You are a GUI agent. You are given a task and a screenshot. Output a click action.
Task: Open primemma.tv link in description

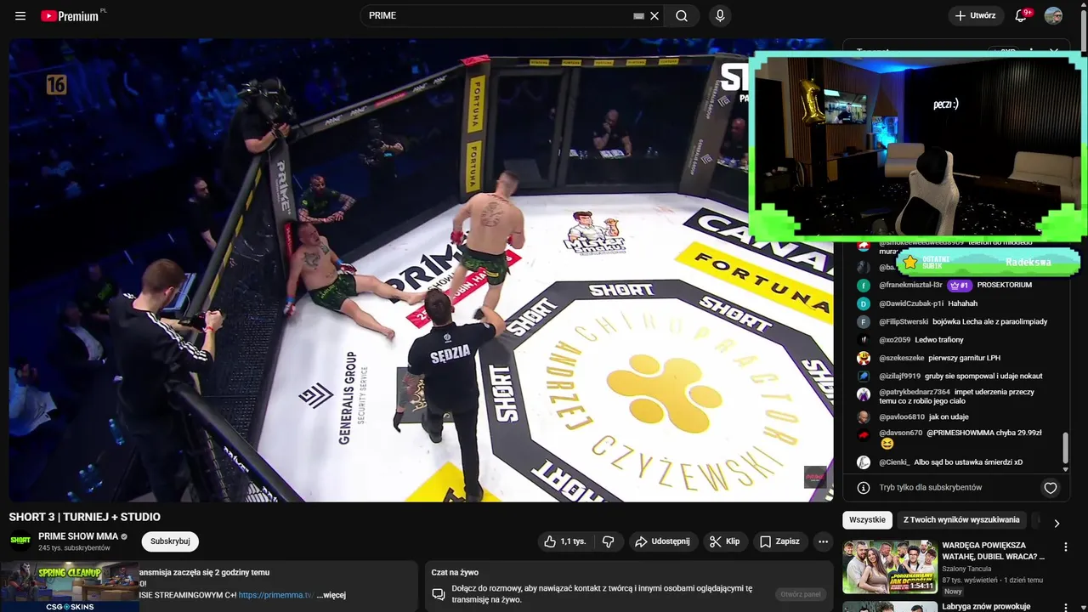click(275, 595)
